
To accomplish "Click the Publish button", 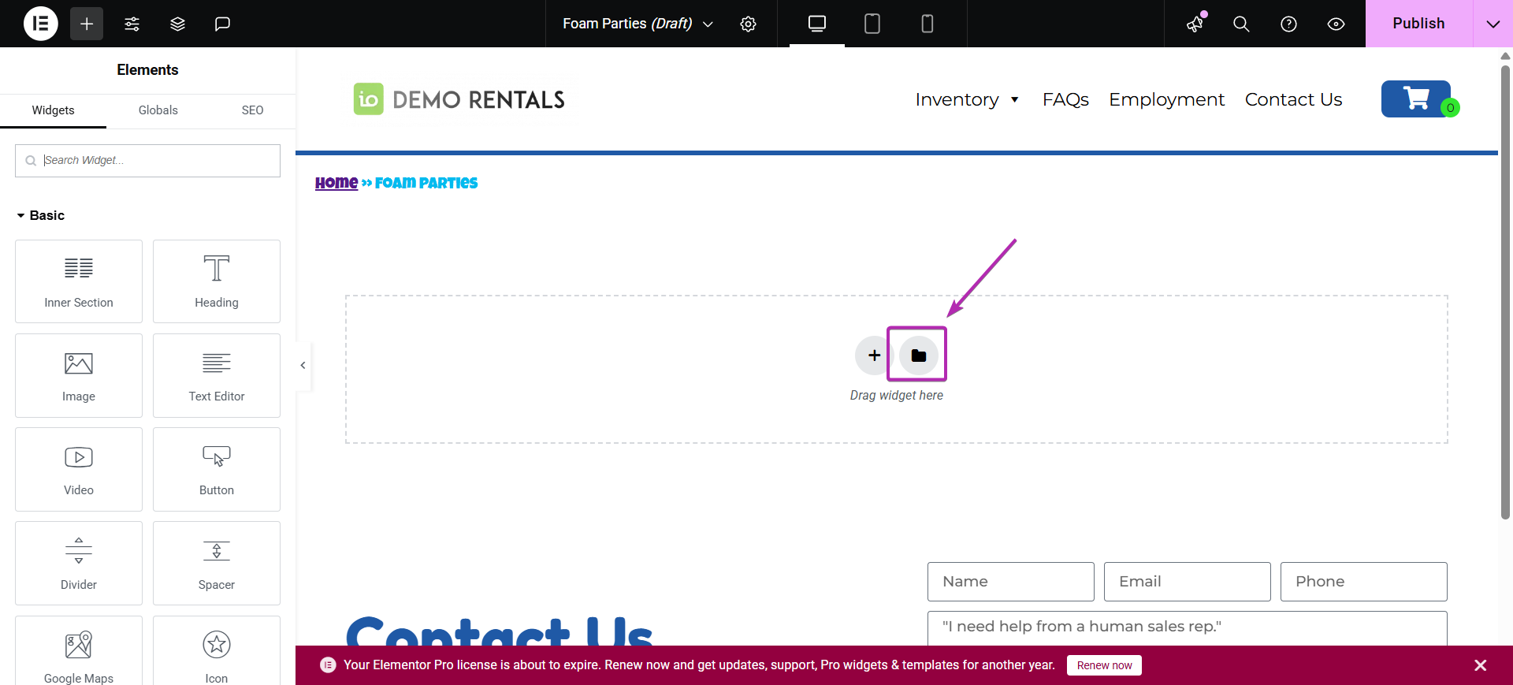I will click(1418, 24).
